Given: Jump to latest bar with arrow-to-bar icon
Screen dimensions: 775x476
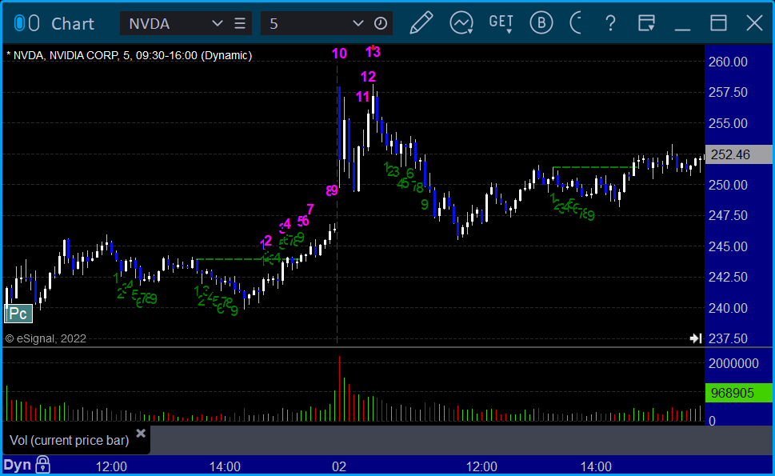Looking at the screenshot, I should pyautogui.click(x=696, y=338).
